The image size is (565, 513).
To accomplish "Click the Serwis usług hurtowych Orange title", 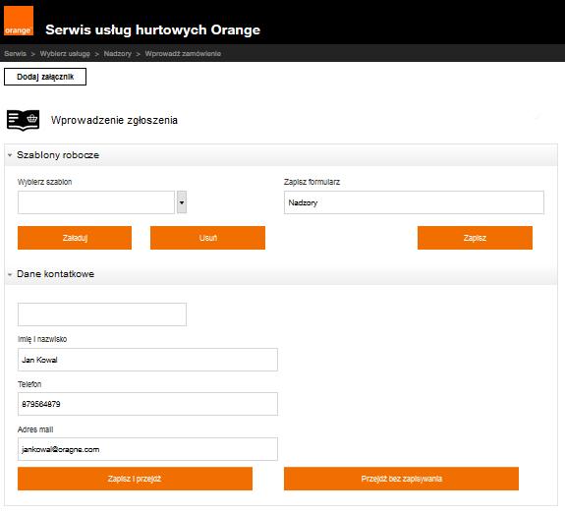I will [152, 29].
